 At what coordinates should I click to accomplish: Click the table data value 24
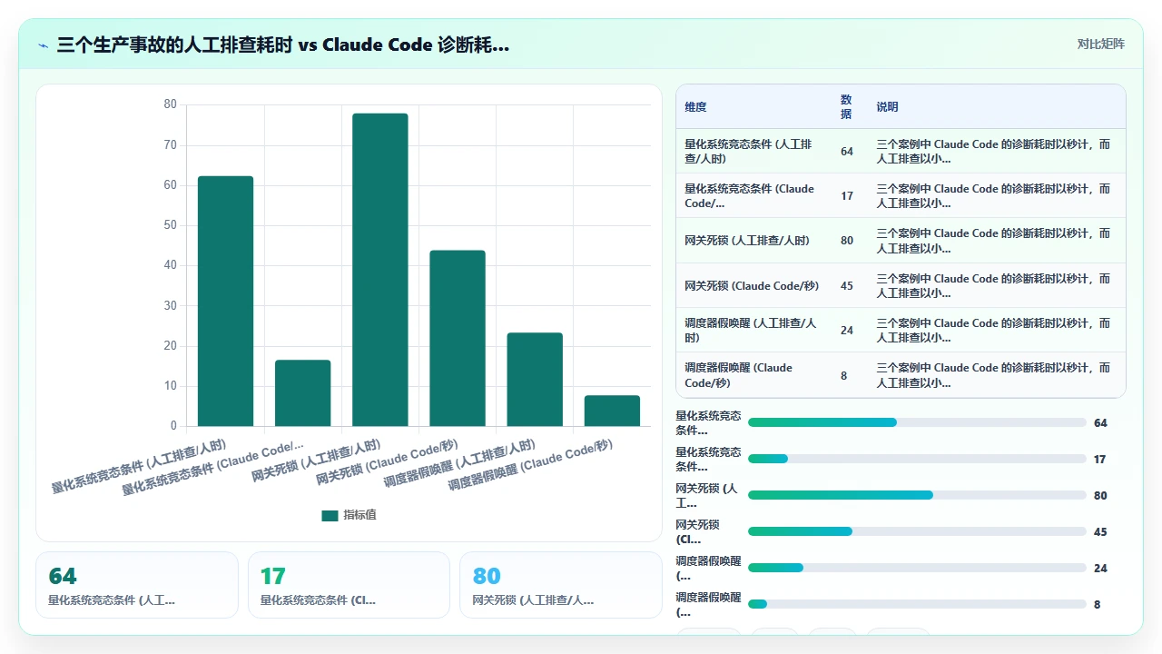(x=846, y=331)
